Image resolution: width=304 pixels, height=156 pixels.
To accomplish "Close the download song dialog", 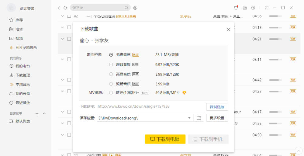I will (x=228, y=29).
